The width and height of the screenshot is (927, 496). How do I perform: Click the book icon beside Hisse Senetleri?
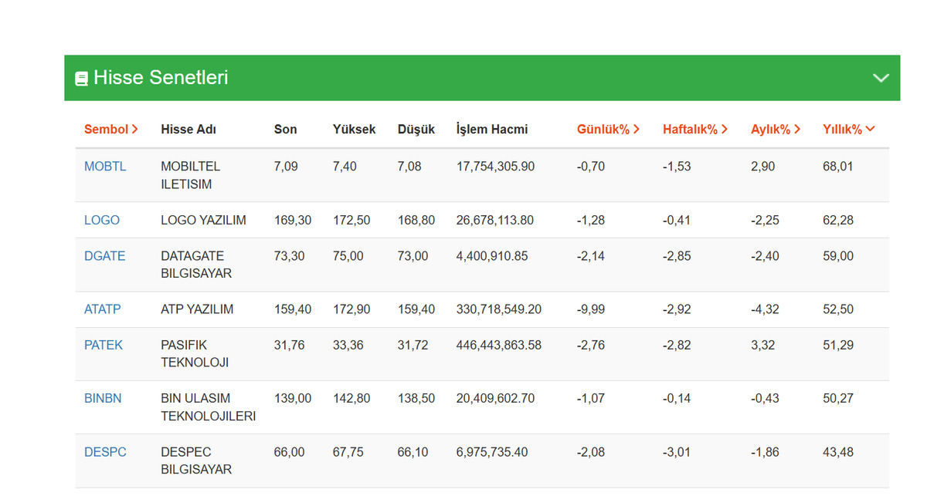point(81,79)
